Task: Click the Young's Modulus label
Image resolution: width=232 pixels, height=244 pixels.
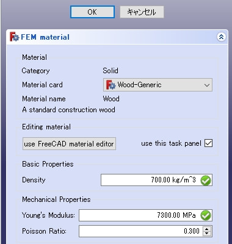Action: (48, 215)
